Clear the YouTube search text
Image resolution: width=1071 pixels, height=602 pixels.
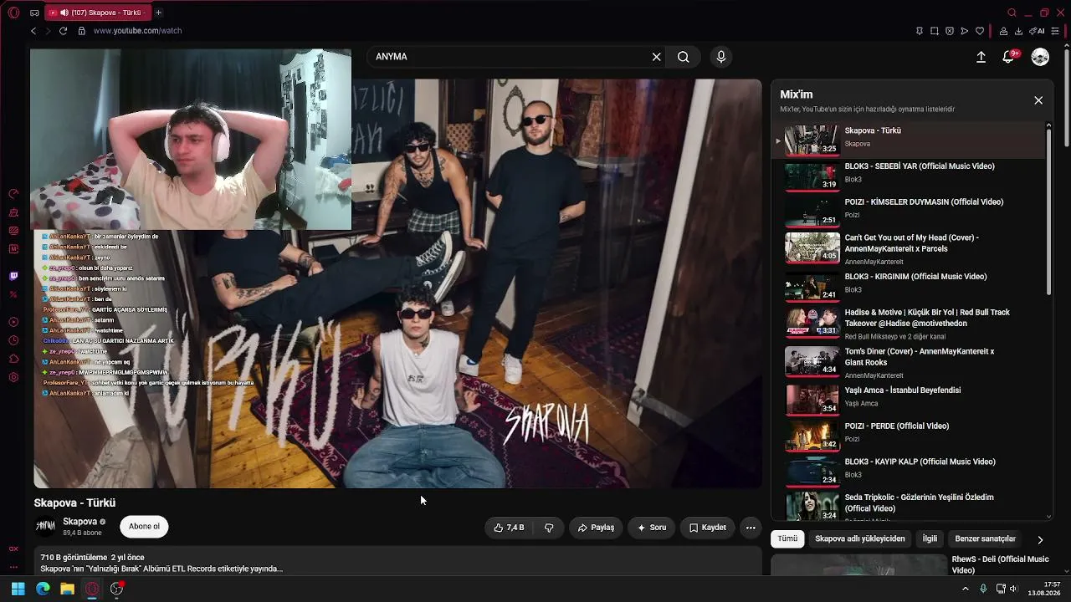pos(657,57)
